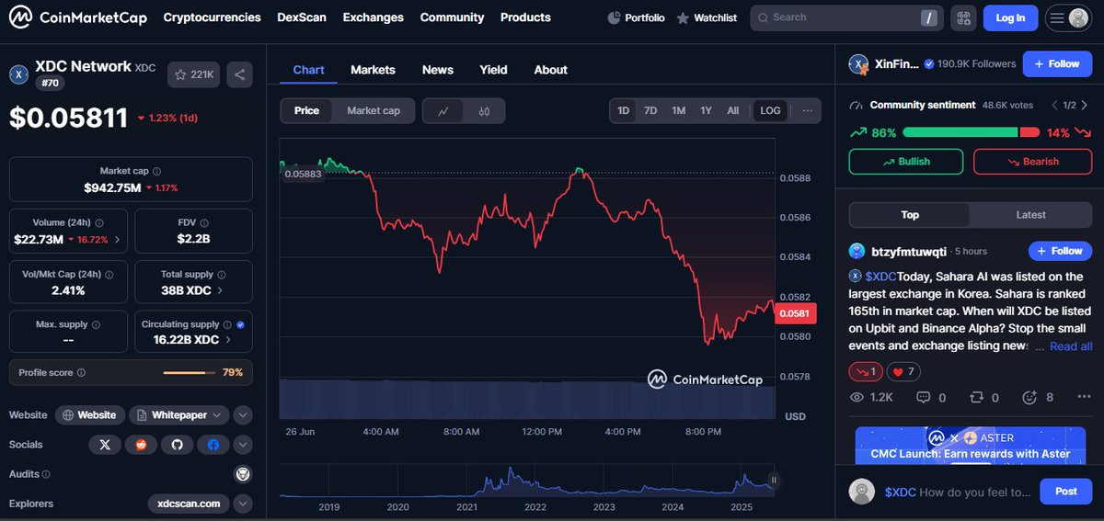Viewport: 1104px width, 521px height.
Task: Select the 1D time range
Action: (623, 110)
